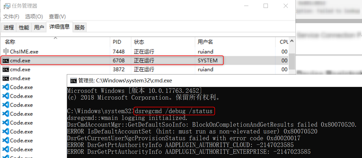Click the first Code.exe VS Code icon
The image size is (362, 158).
point(6,87)
